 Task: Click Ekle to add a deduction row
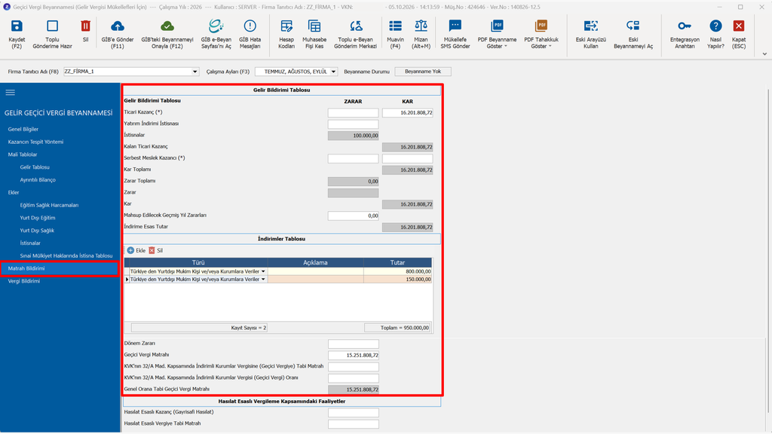136,250
